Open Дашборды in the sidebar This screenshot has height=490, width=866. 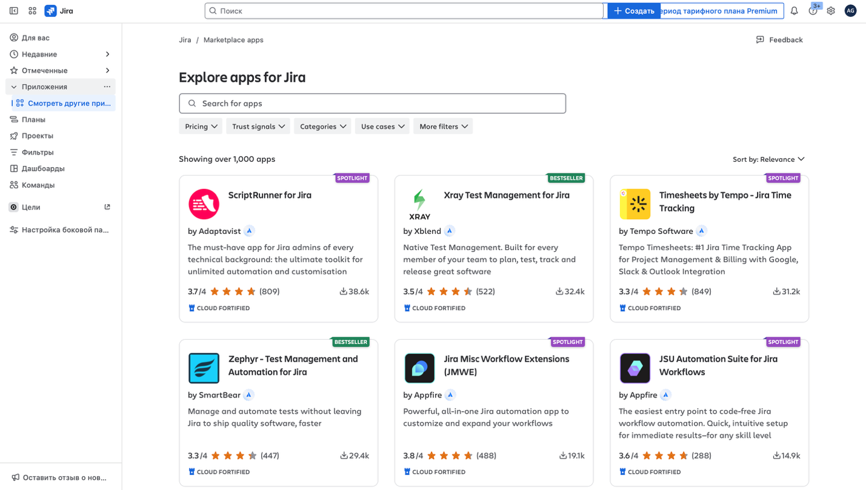coord(43,168)
